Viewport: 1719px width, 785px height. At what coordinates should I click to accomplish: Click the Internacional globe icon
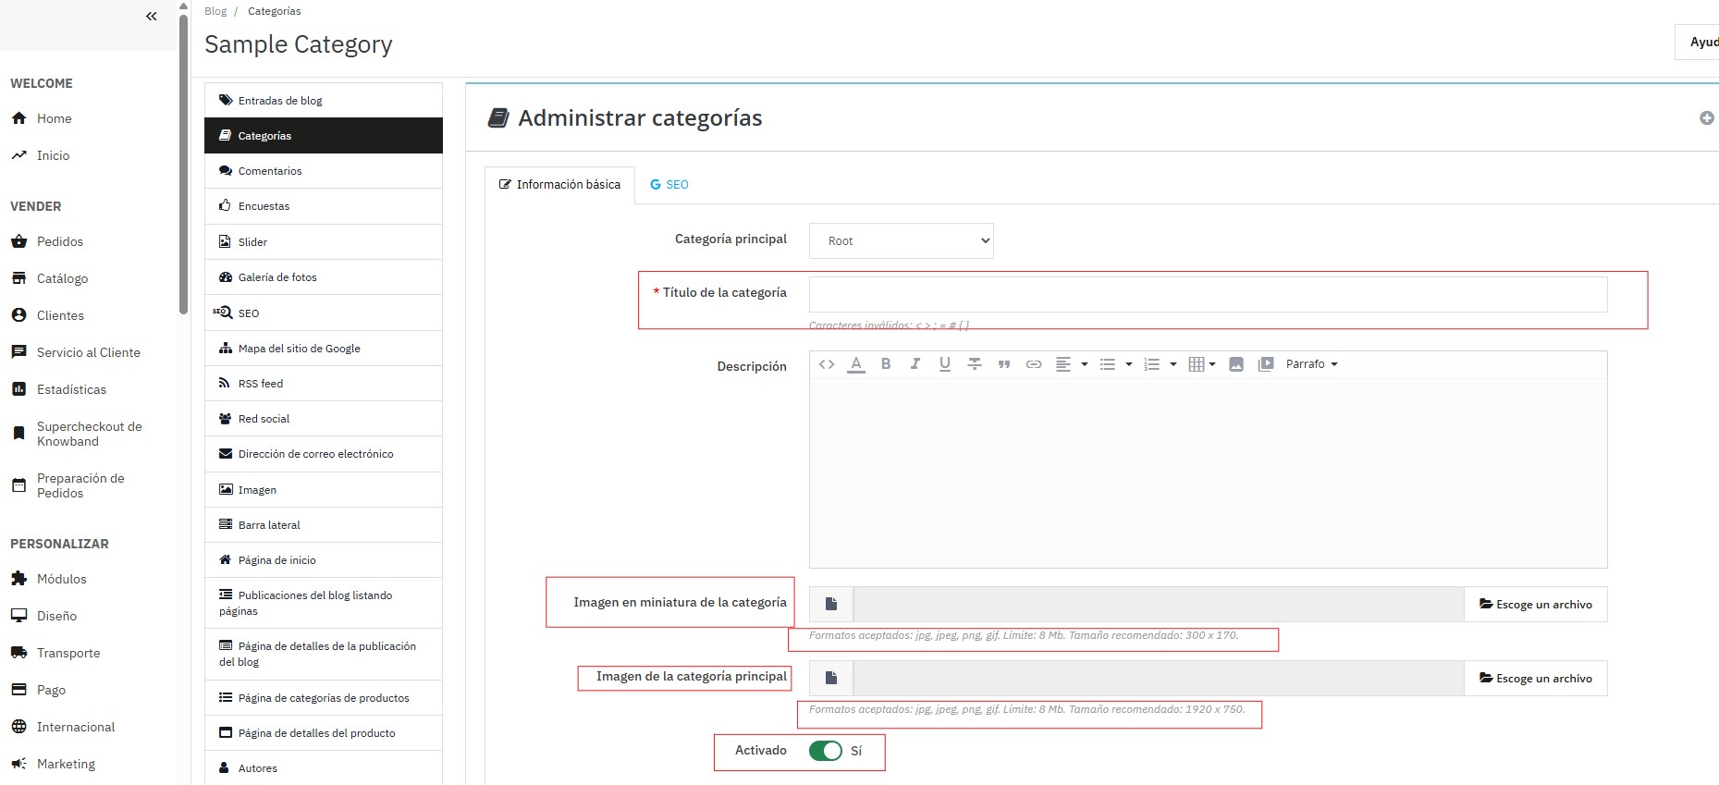pyautogui.click(x=18, y=727)
